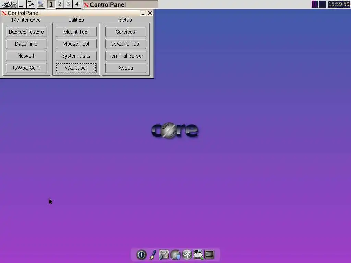Viewport: 351px width, 263px height.
Task: Click the Setup column heading
Action: pos(125,20)
